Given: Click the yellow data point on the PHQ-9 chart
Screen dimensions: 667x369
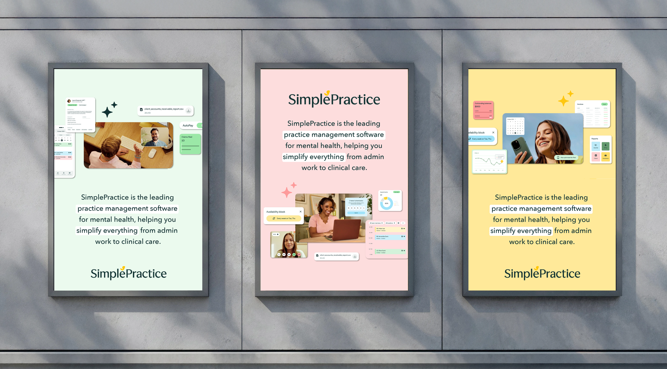Looking at the screenshot, I should (502, 161).
